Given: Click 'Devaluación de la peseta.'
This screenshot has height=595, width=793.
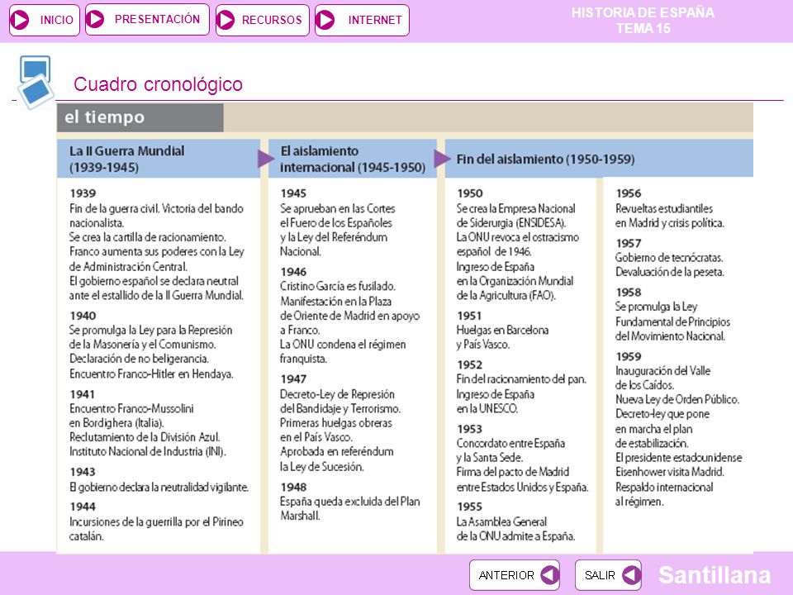Looking at the screenshot, I should coord(670,272).
